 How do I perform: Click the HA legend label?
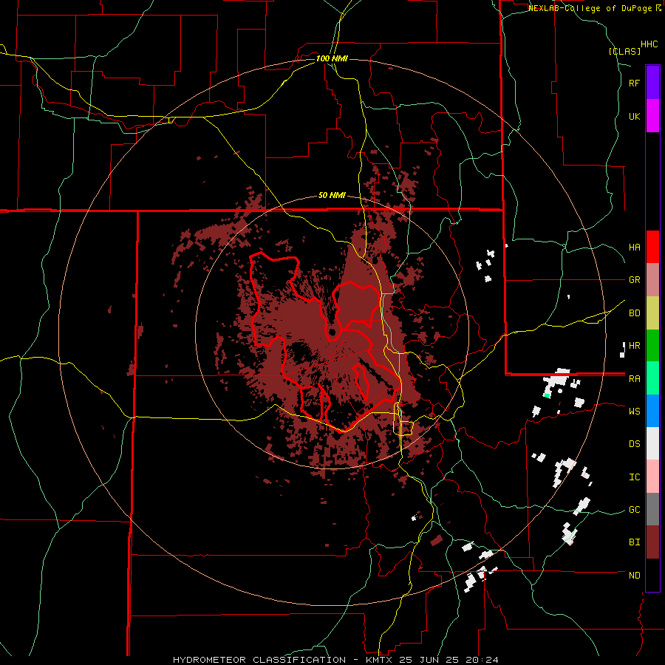click(635, 248)
